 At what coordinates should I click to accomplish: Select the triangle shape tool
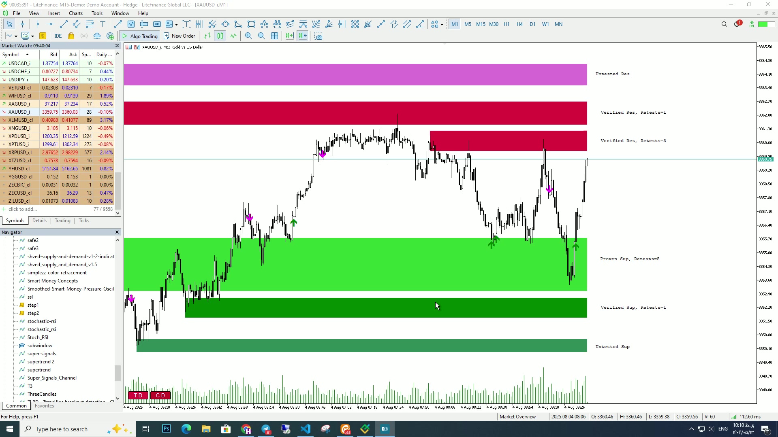[239, 24]
